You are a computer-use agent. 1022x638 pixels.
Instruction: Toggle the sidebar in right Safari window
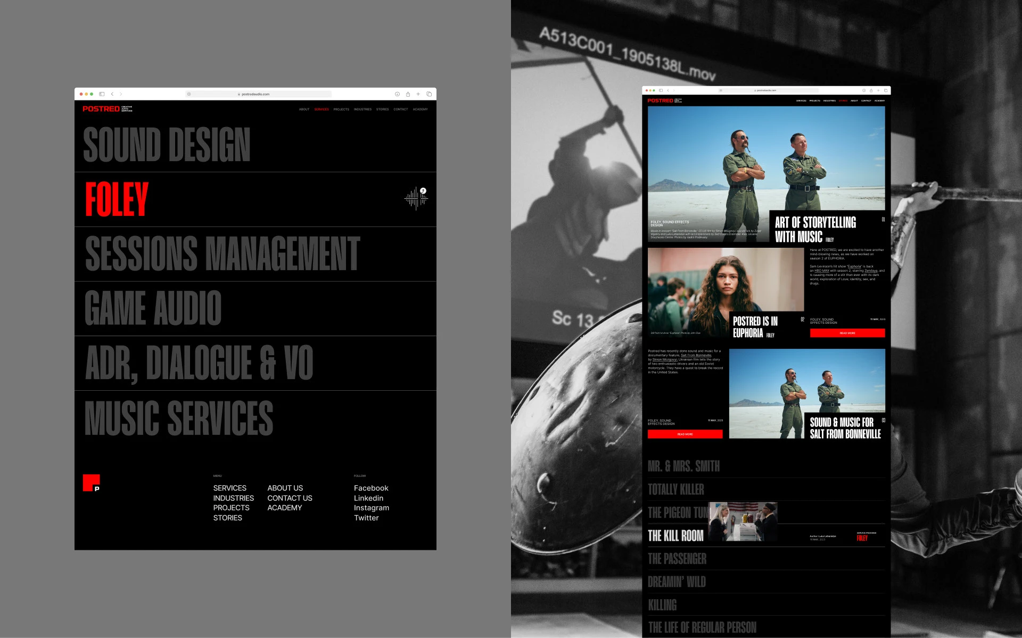tap(661, 90)
